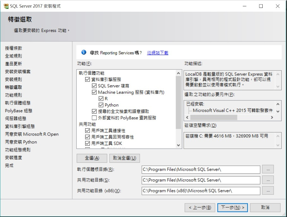The width and height of the screenshot is (287, 217).
Task: Click 產品更新 step in sidebar
Action: (x=14, y=64)
